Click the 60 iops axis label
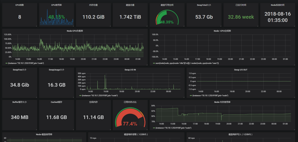 pos(191,138)
